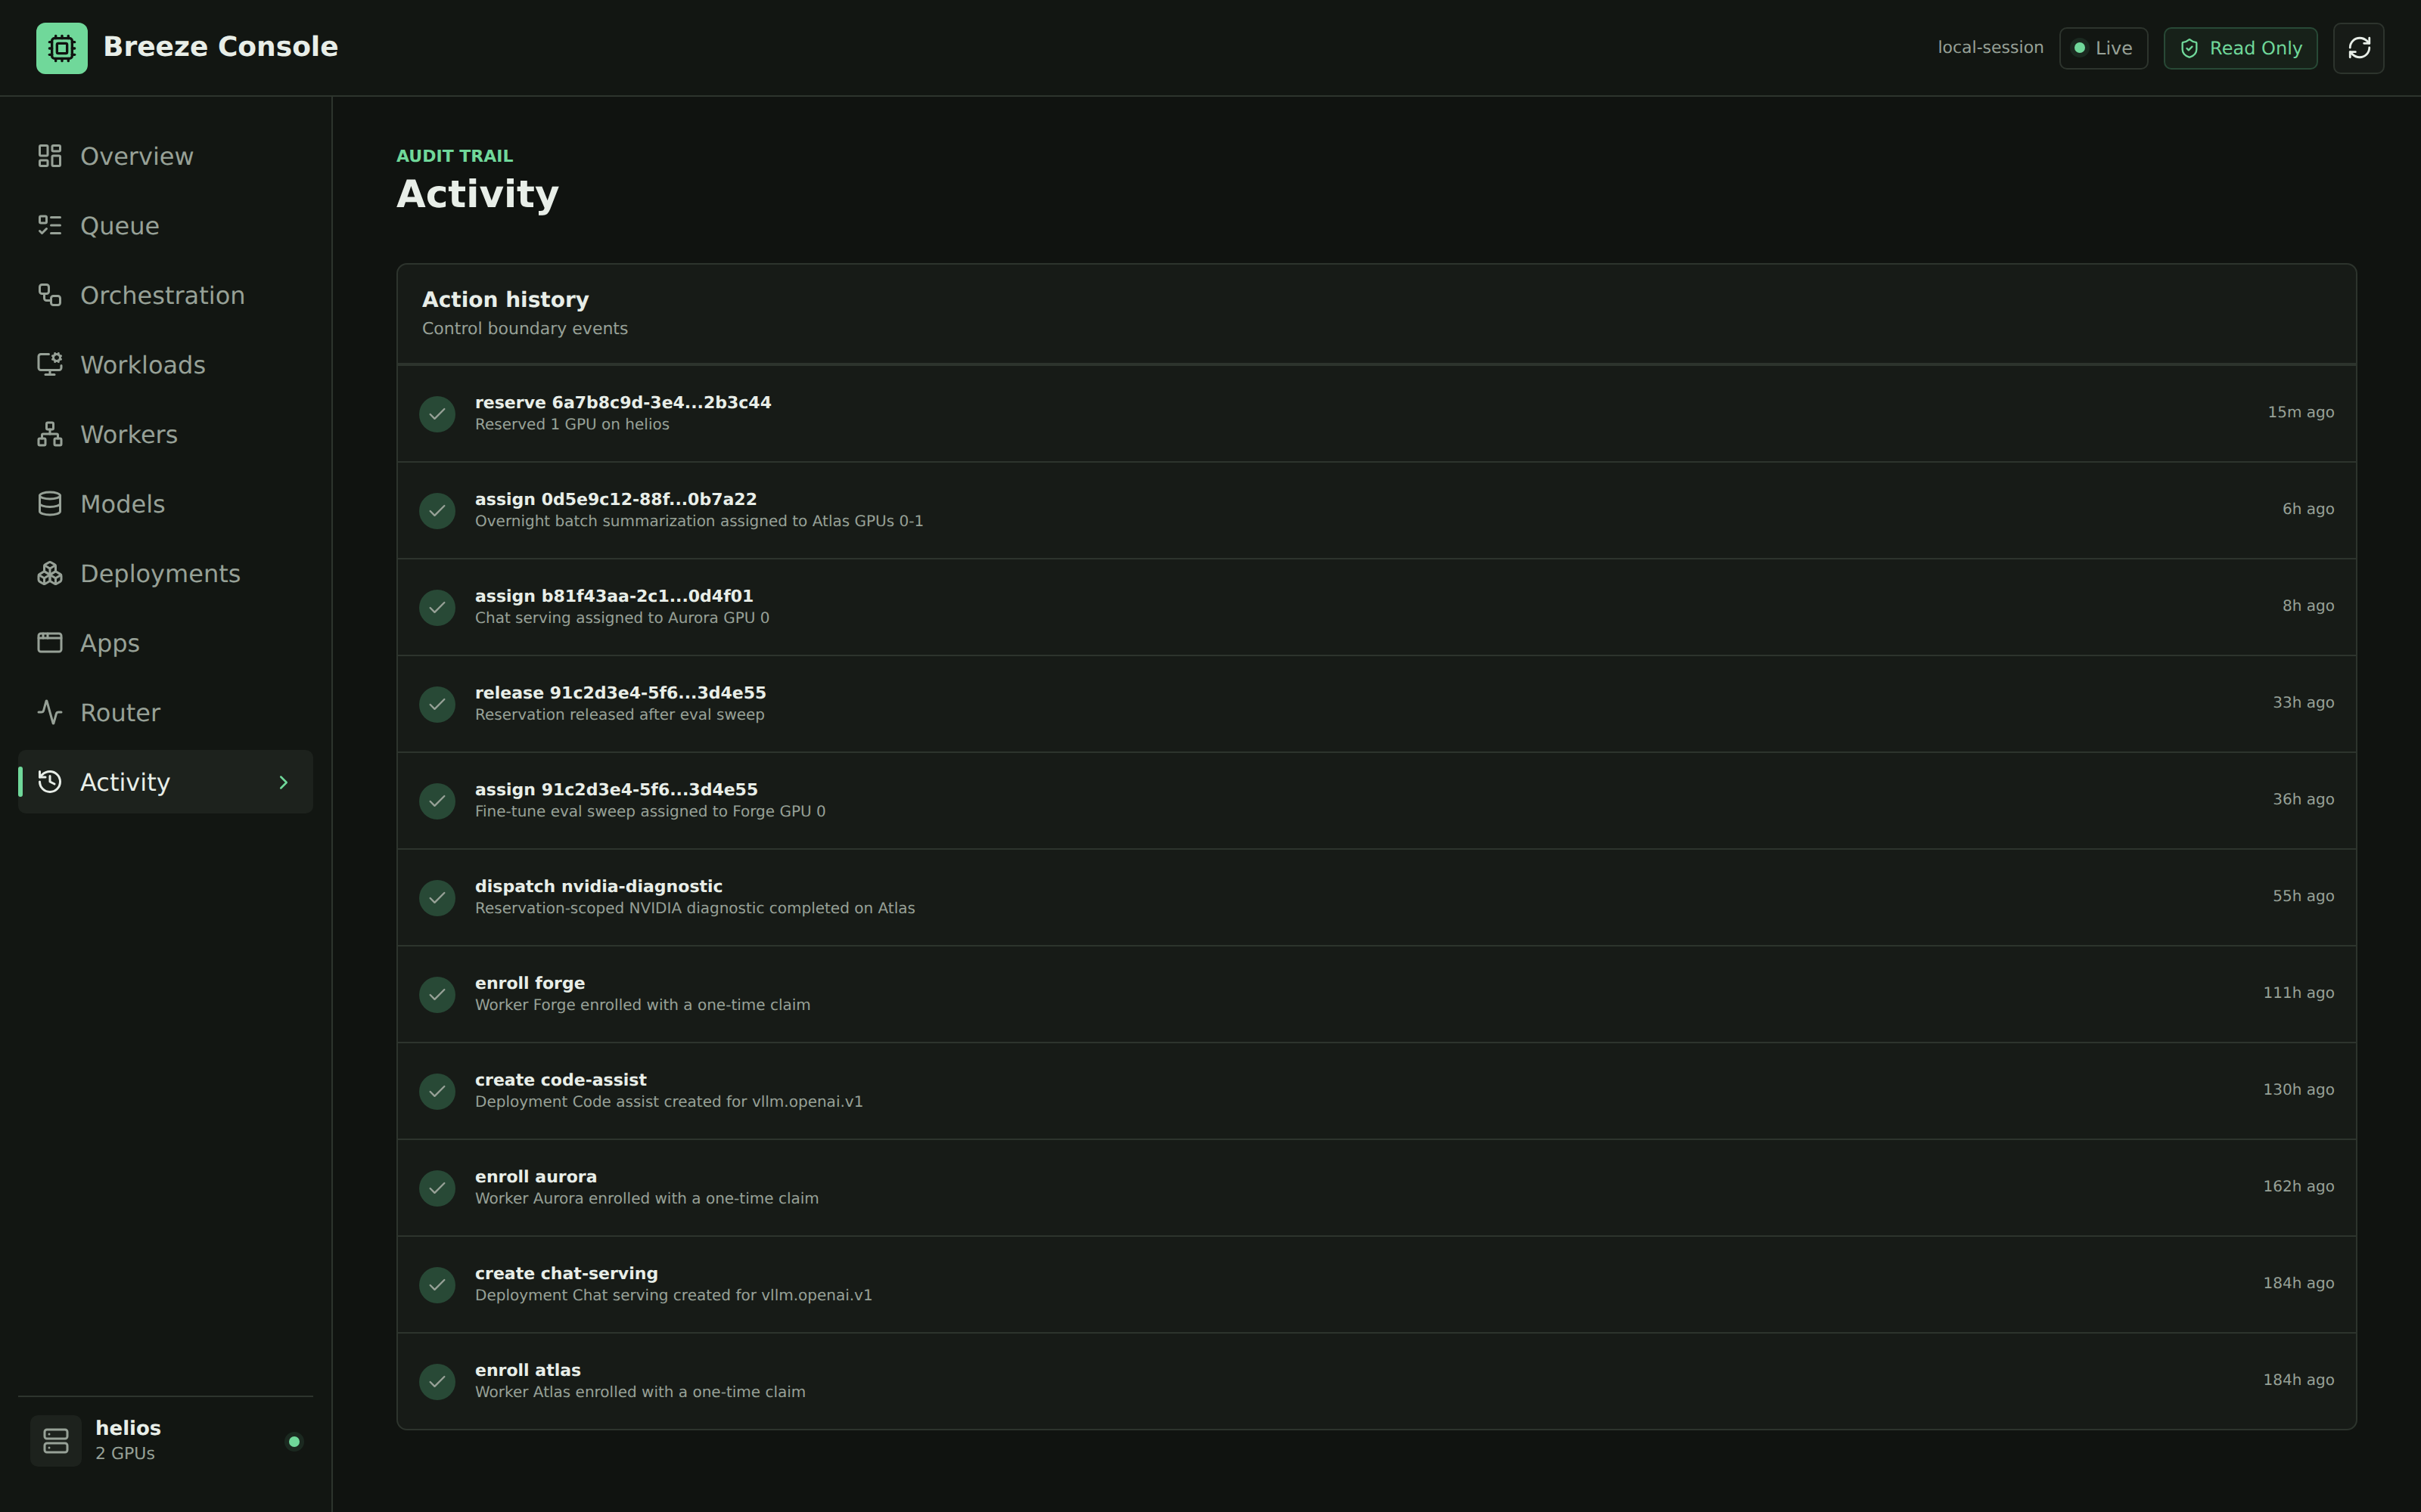Viewport: 2421px width, 1512px height.
Task: Click the check icon for release 91c2d3e4 event
Action: [437, 704]
